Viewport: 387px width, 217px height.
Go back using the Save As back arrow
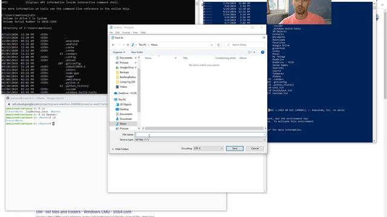[x=113, y=45]
